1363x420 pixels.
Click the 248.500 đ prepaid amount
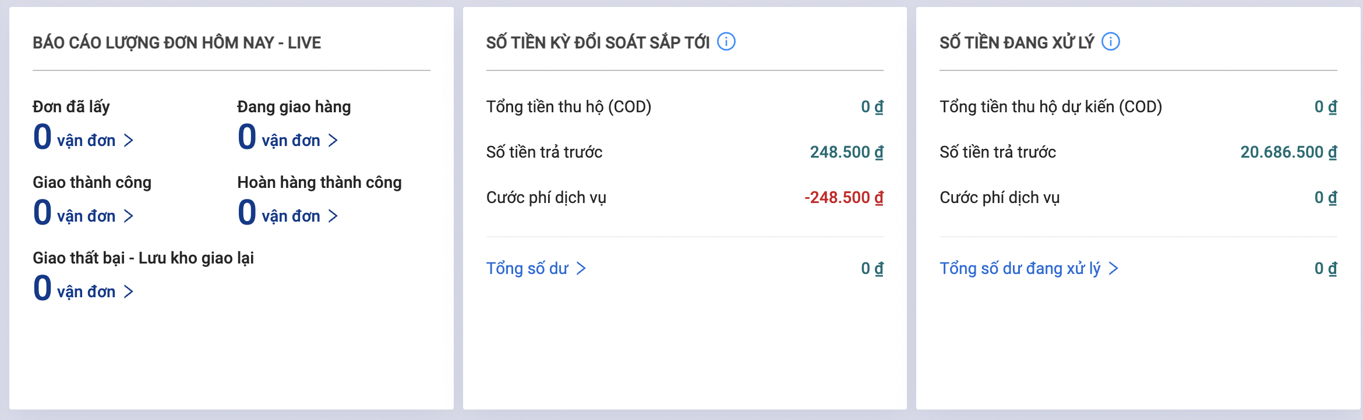tap(848, 152)
